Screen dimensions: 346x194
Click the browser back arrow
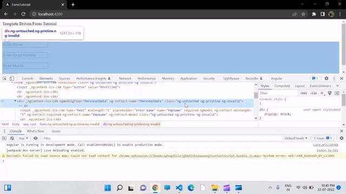click(x=6, y=14)
